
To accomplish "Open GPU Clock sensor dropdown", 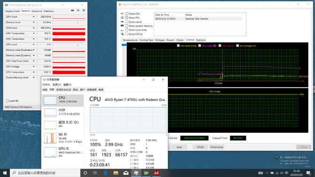I will pos(34,17).
